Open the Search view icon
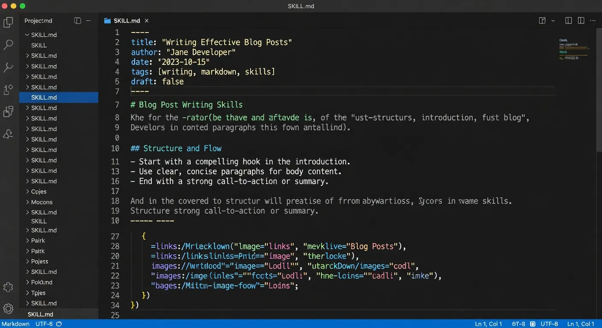Viewport: 602px width, 328px height. 9,44
